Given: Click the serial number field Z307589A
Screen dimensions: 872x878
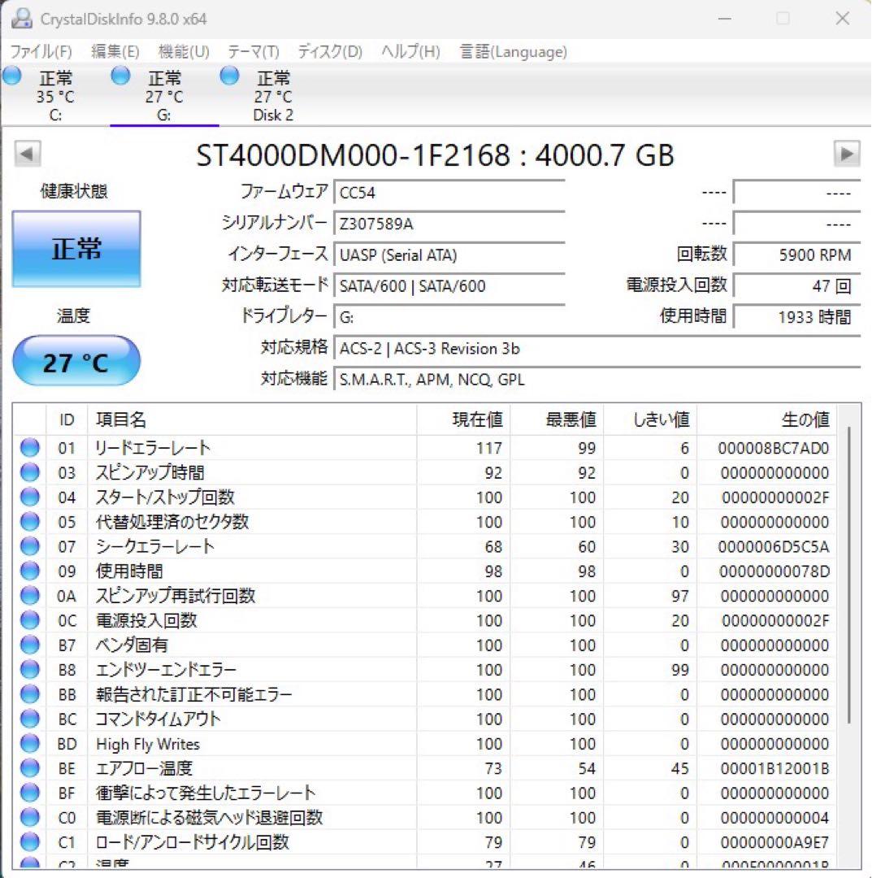Looking at the screenshot, I should tap(449, 224).
